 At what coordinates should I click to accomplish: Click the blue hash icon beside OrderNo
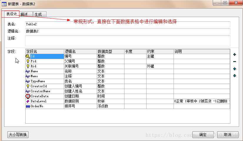tap(28, 106)
